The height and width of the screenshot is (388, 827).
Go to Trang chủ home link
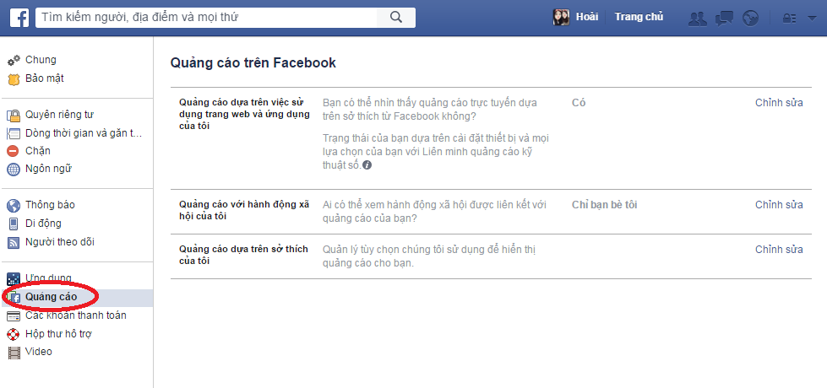(639, 17)
